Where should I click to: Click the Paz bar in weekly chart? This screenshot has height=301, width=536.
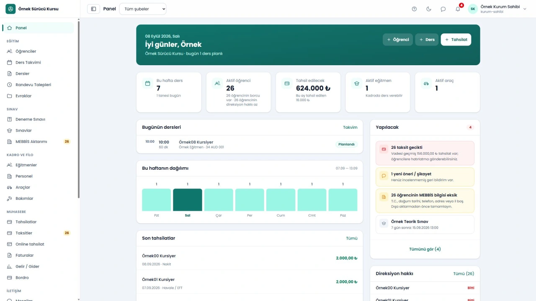point(343,200)
